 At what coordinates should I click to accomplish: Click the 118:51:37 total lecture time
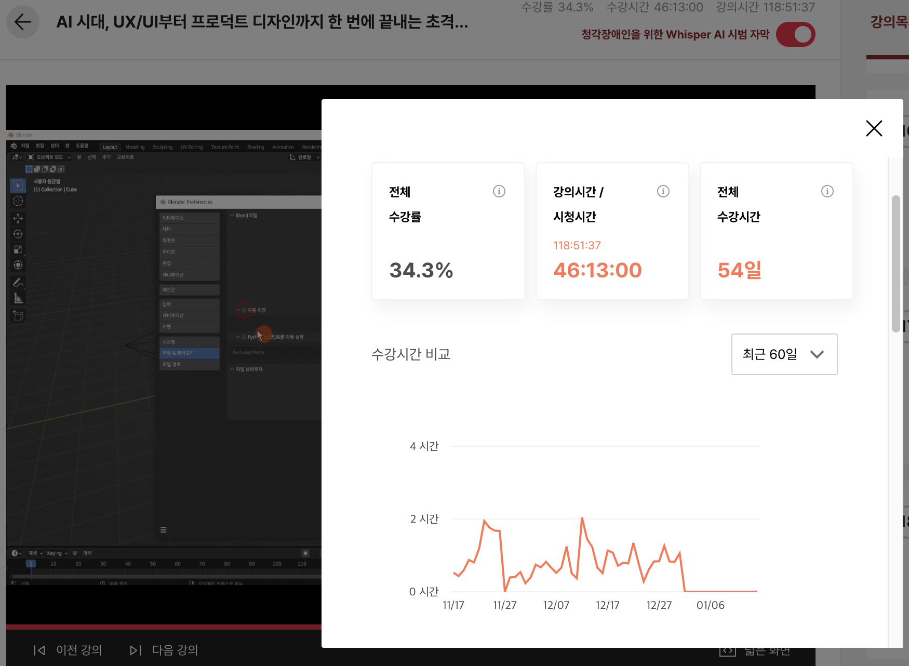pyautogui.click(x=577, y=245)
